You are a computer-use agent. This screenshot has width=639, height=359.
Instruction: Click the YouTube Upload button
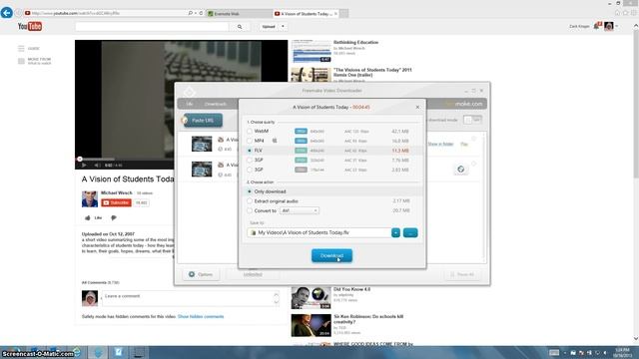pyautogui.click(x=269, y=27)
